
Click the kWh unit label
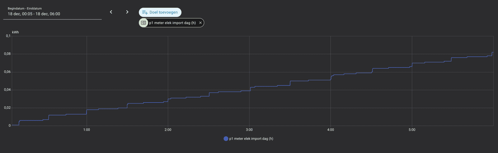[x=15, y=32]
